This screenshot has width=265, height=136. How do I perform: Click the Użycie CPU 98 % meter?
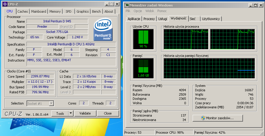(143, 39)
